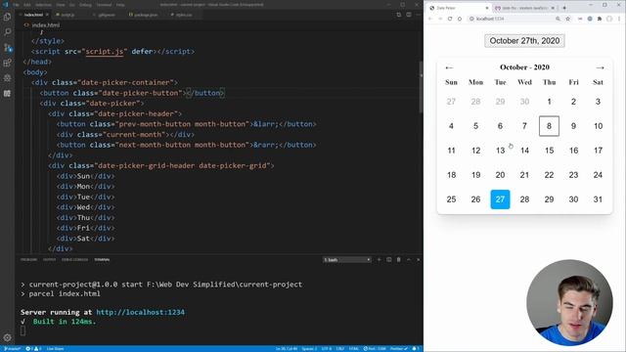The image size is (626, 352).
Task: Open the http://localhost:1234 link in terminal
Action: (141, 312)
